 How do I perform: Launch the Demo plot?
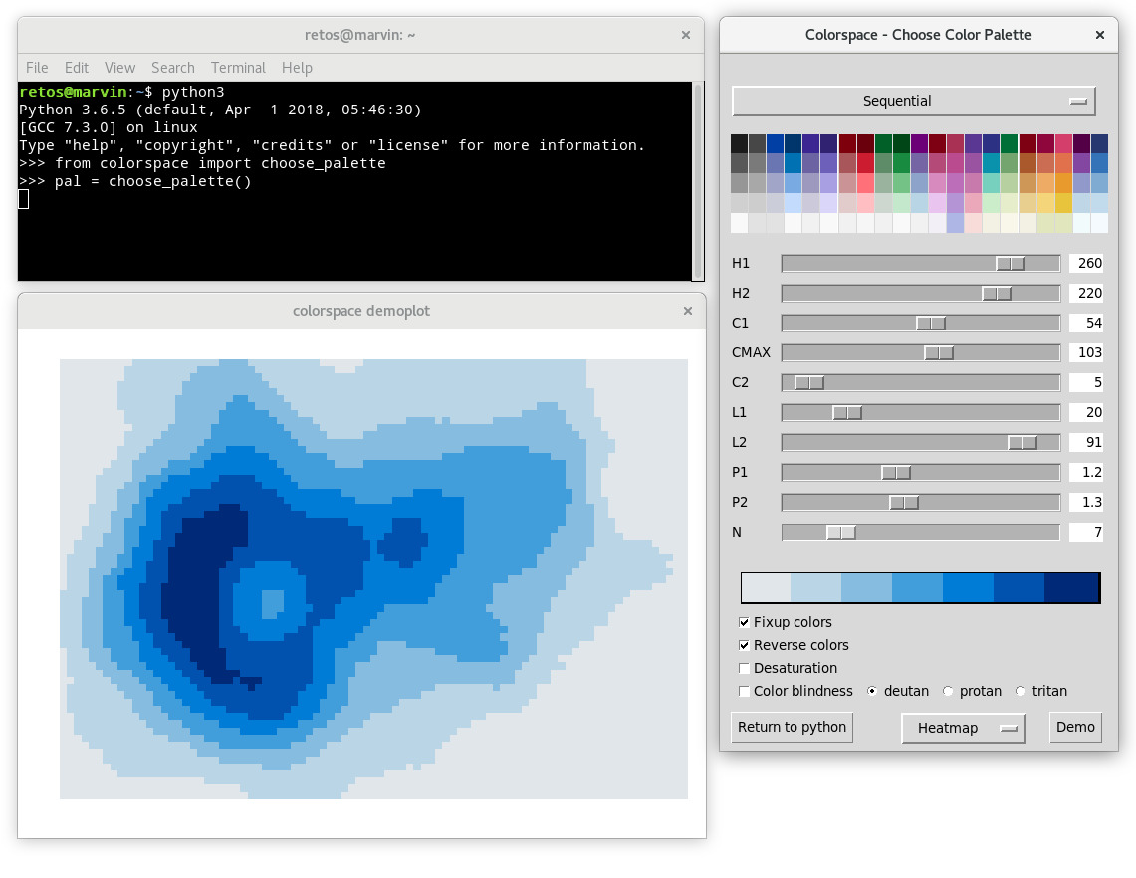point(1075,727)
